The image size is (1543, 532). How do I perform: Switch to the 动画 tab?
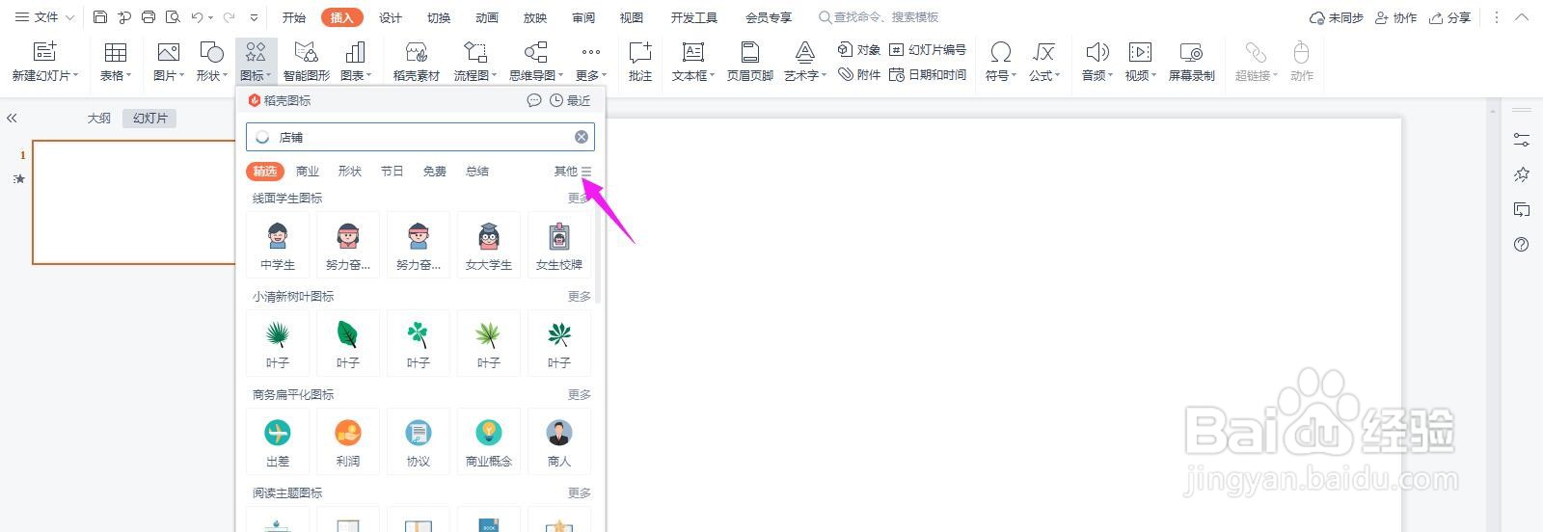(x=487, y=17)
